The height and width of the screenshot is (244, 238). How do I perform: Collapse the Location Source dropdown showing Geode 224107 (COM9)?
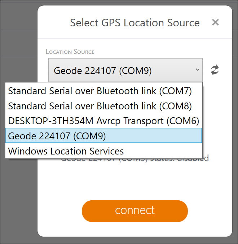pos(125,70)
